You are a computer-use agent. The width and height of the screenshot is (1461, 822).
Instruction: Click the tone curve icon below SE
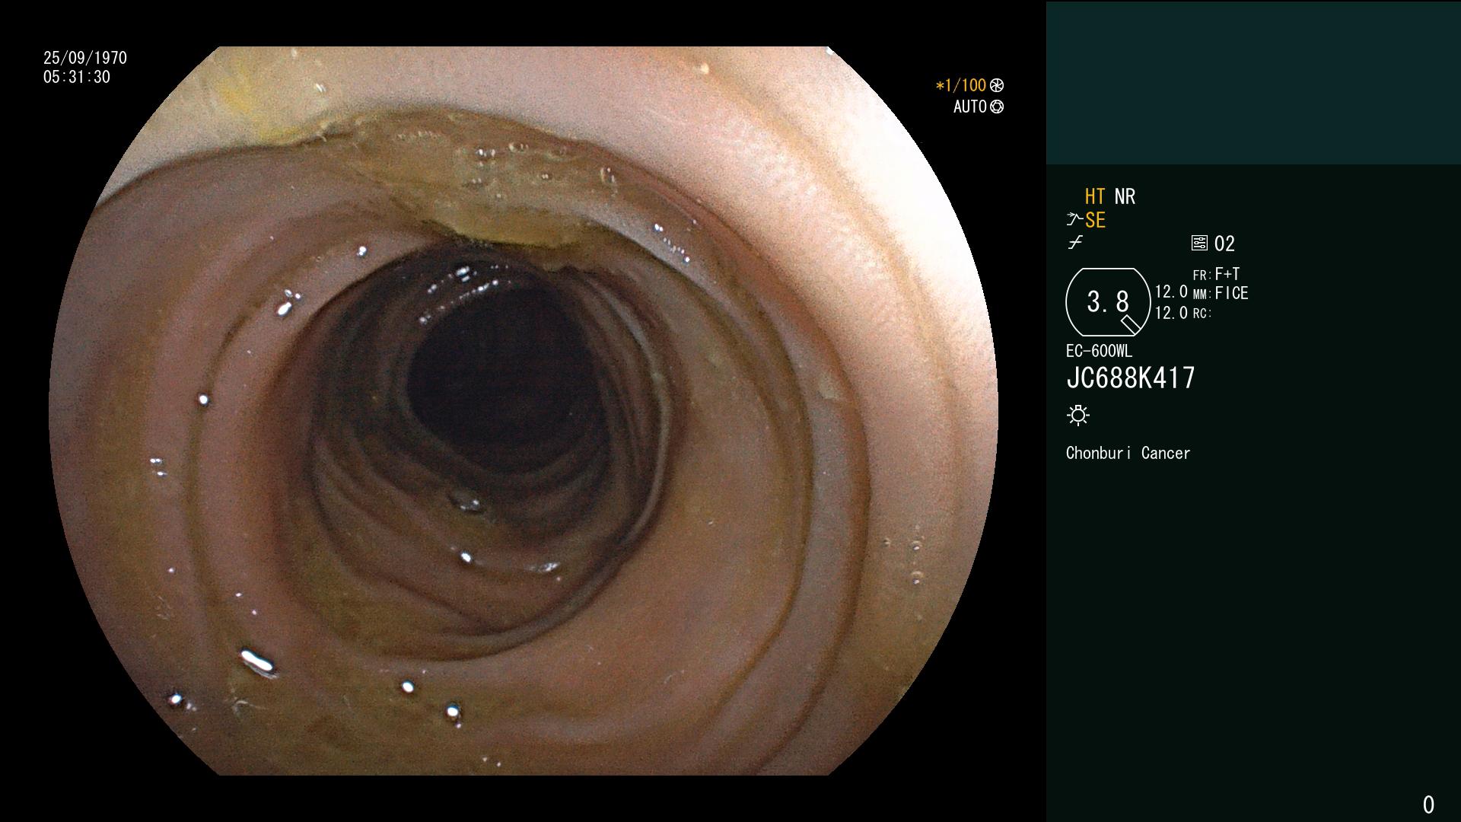(1075, 244)
